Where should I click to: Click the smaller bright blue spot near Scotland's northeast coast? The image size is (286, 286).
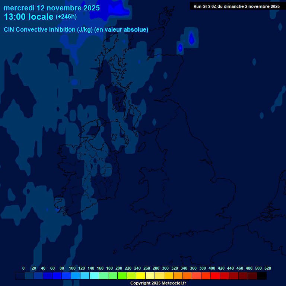180,48
